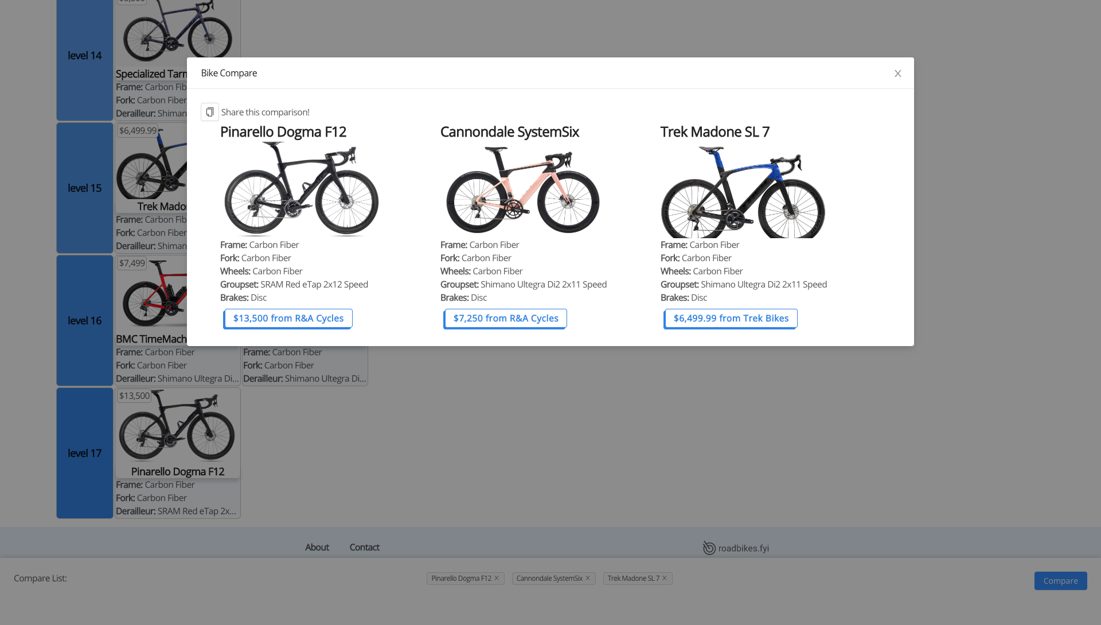1101x625 pixels.
Task: Open $13,500 from R&A Cycles offer
Action: click(287, 318)
